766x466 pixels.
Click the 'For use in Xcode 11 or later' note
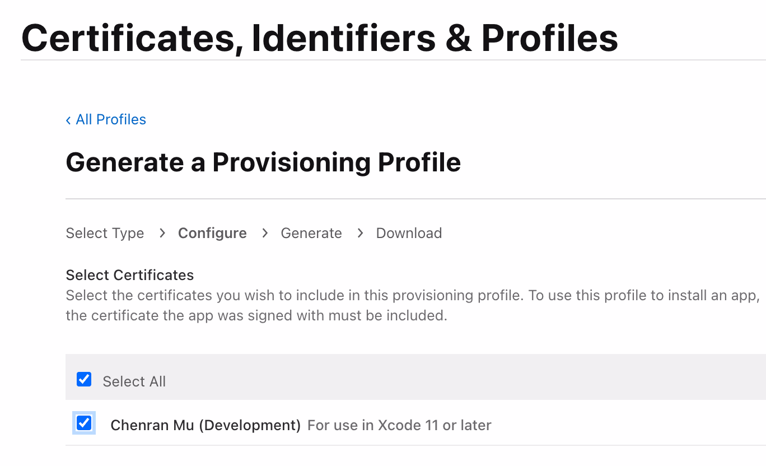pyautogui.click(x=399, y=425)
